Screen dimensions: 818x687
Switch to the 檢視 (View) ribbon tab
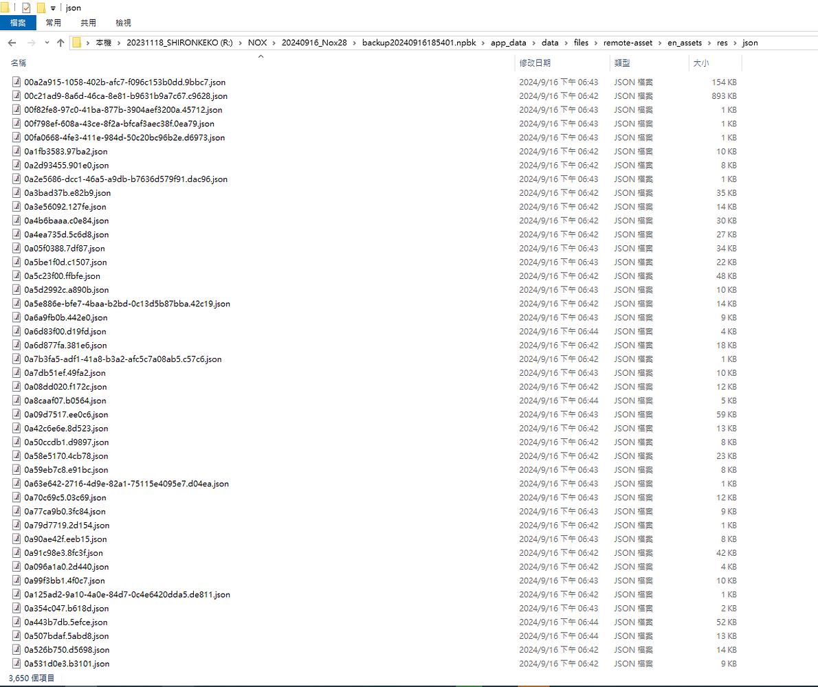(x=123, y=23)
